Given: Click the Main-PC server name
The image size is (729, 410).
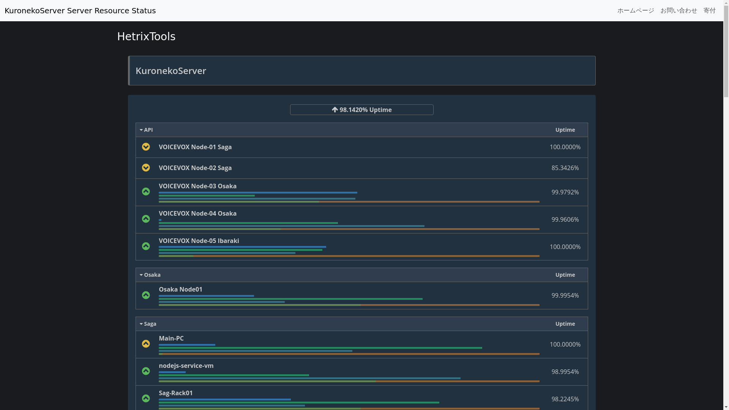Looking at the screenshot, I should 171,338.
